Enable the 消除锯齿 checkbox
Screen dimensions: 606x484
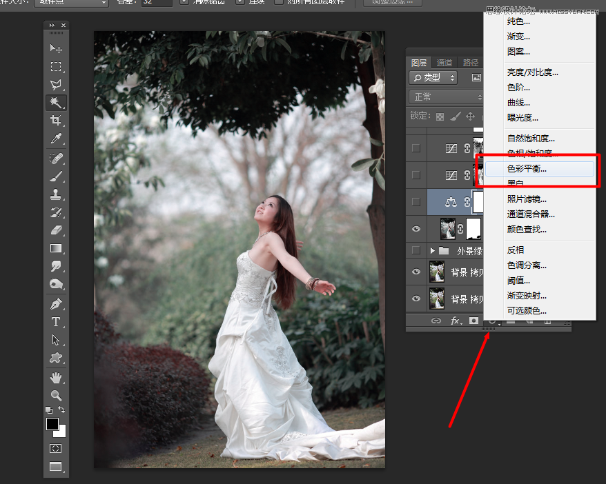[184, 3]
